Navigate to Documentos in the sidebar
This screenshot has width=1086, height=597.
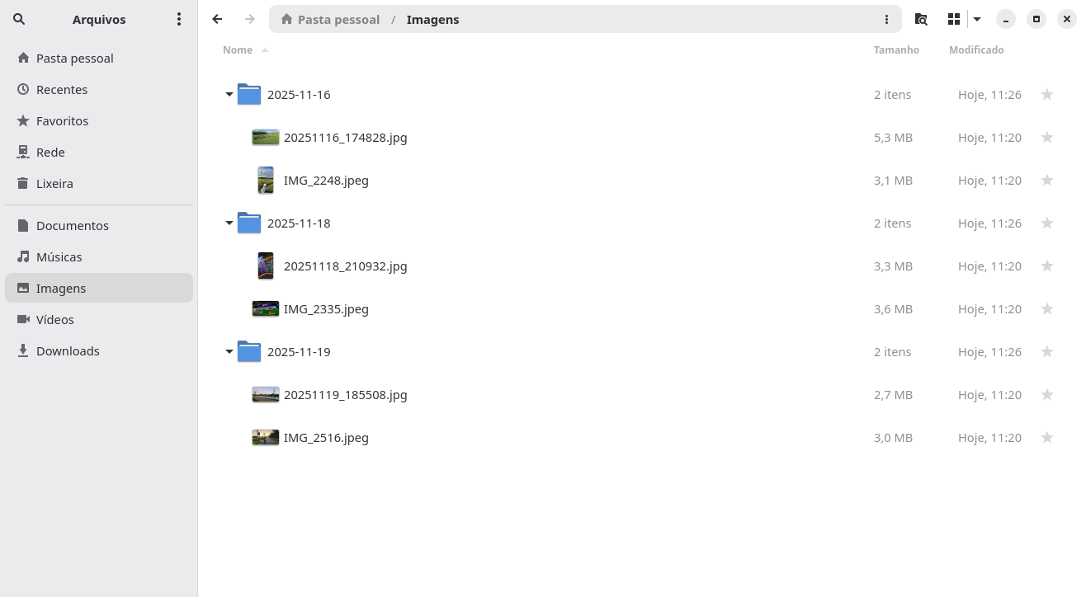click(x=73, y=225)
